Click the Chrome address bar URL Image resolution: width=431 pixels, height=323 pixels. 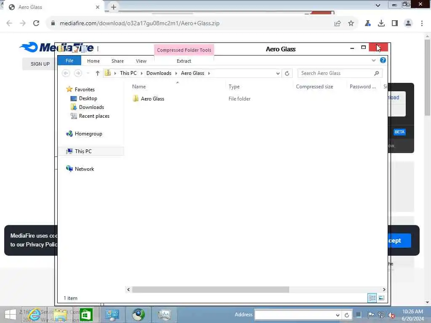139,23
